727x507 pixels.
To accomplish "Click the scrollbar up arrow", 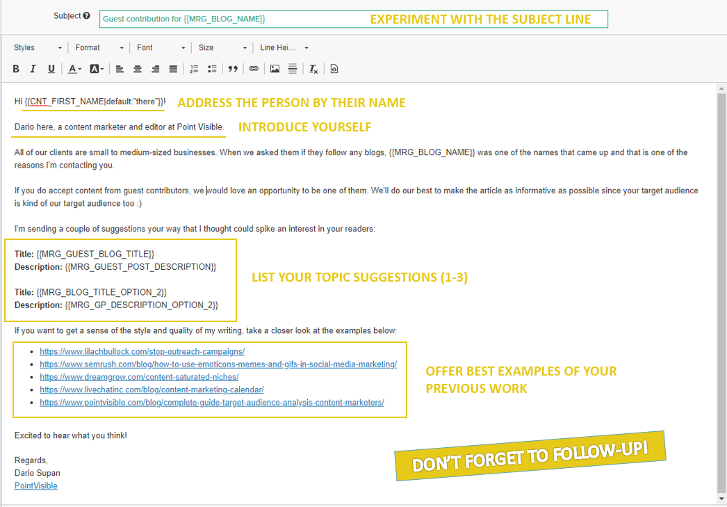I will 721,88.
